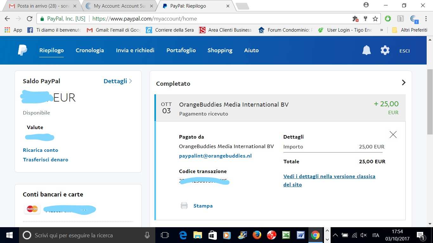The width and height of the screenshot is (433, 243).
Task: Open Firefox from the taskbar
Action: (x=257, y=235)
